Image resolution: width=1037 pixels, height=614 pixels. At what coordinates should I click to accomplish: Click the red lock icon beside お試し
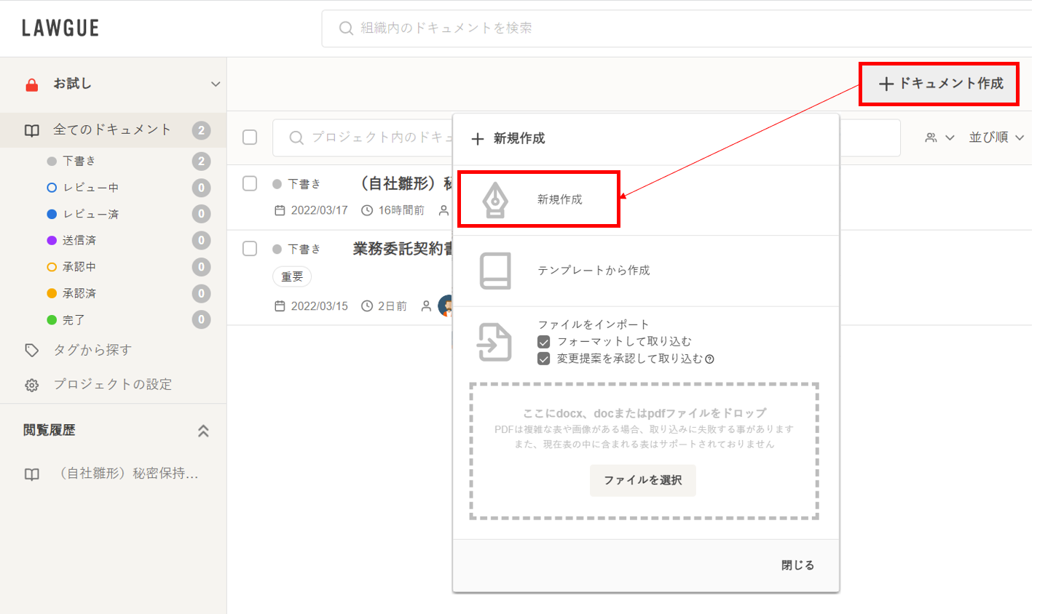[x=32, y=84]
